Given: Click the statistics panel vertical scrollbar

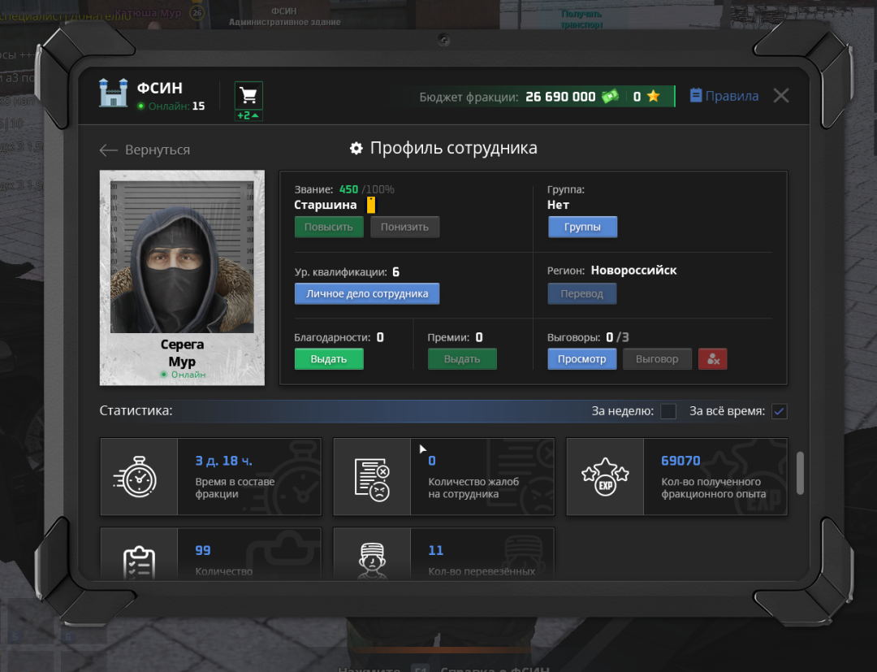Looking at the screenshot, I should (800, 472).
